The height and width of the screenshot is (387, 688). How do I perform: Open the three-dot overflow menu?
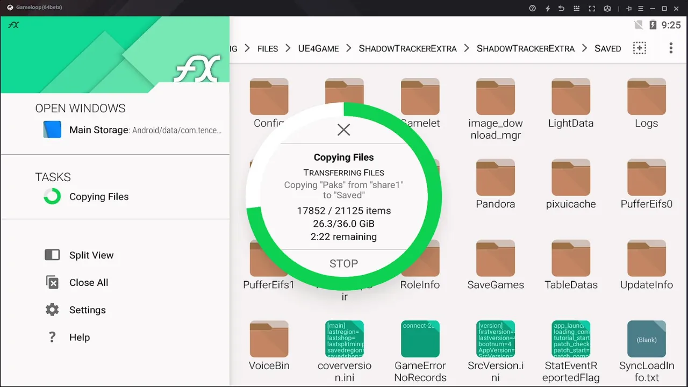coord(671,48)
